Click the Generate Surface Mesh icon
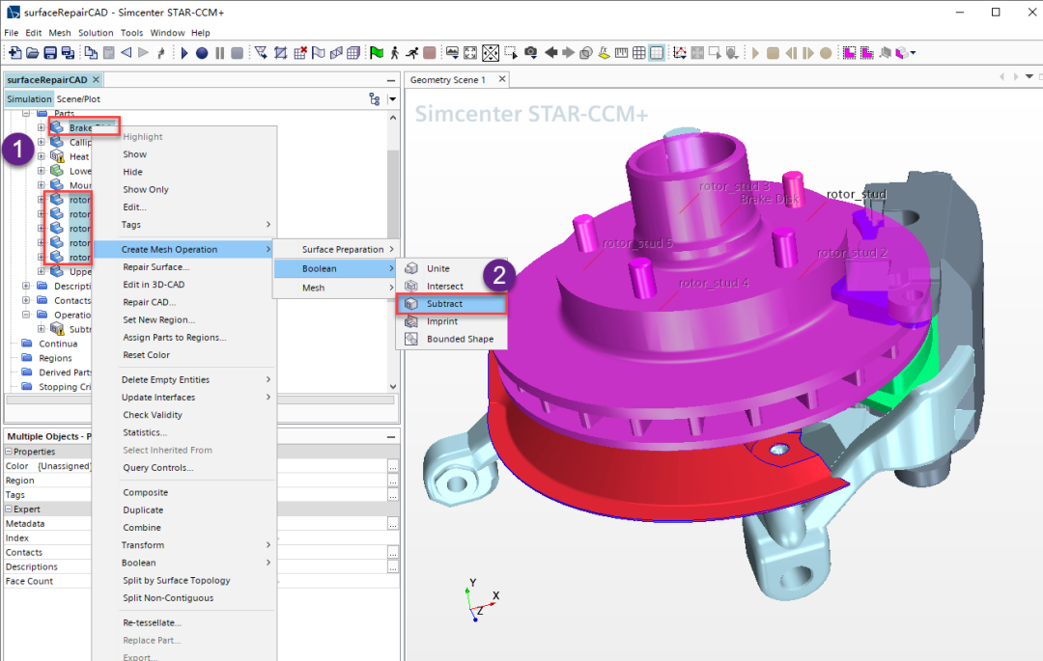Image resolution: width=1043 pixels, height=661 pixels. [336, 53]
